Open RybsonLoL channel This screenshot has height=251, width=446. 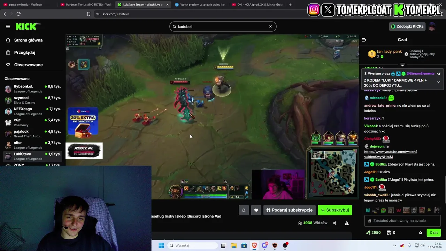(x=33, y=89)
